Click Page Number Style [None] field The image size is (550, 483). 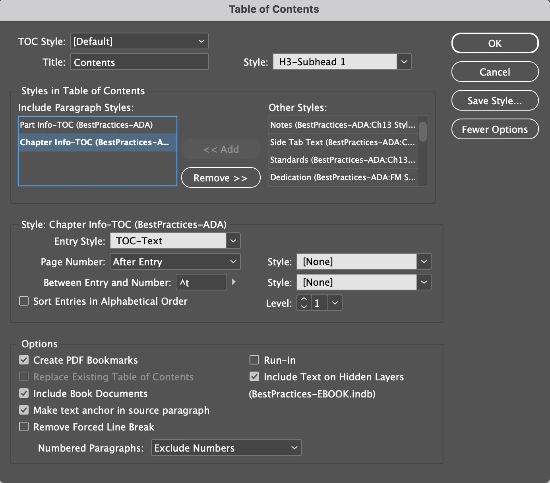pos(357,261)
